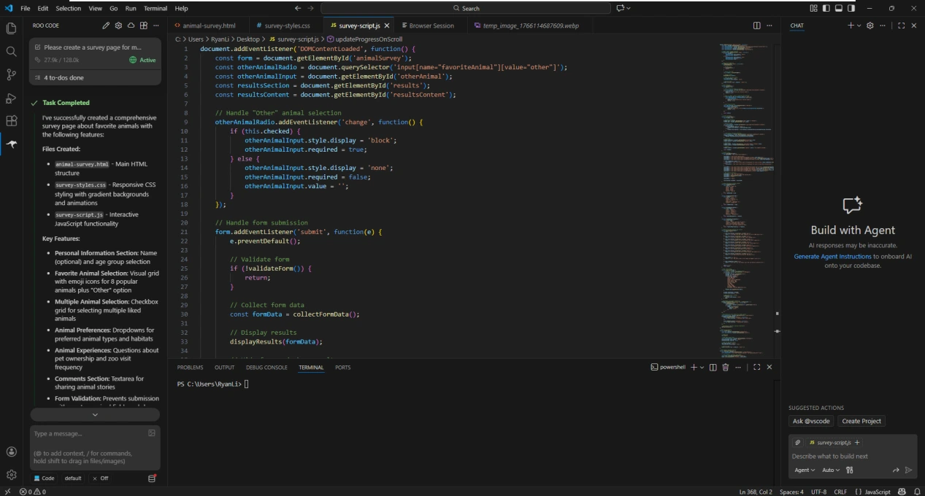Open the Generate Agent Instructions link
The image size is (925, 496).
tap(832, 256)
